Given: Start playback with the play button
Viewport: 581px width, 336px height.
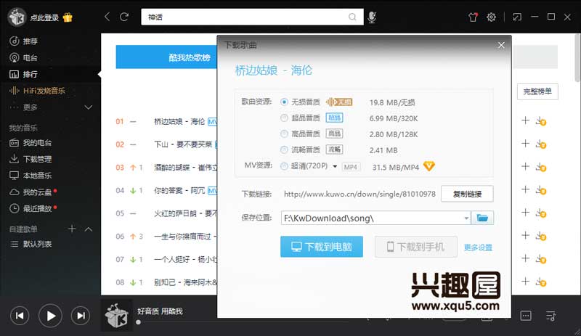Looking at the screenshot, I should click(50, 316).
